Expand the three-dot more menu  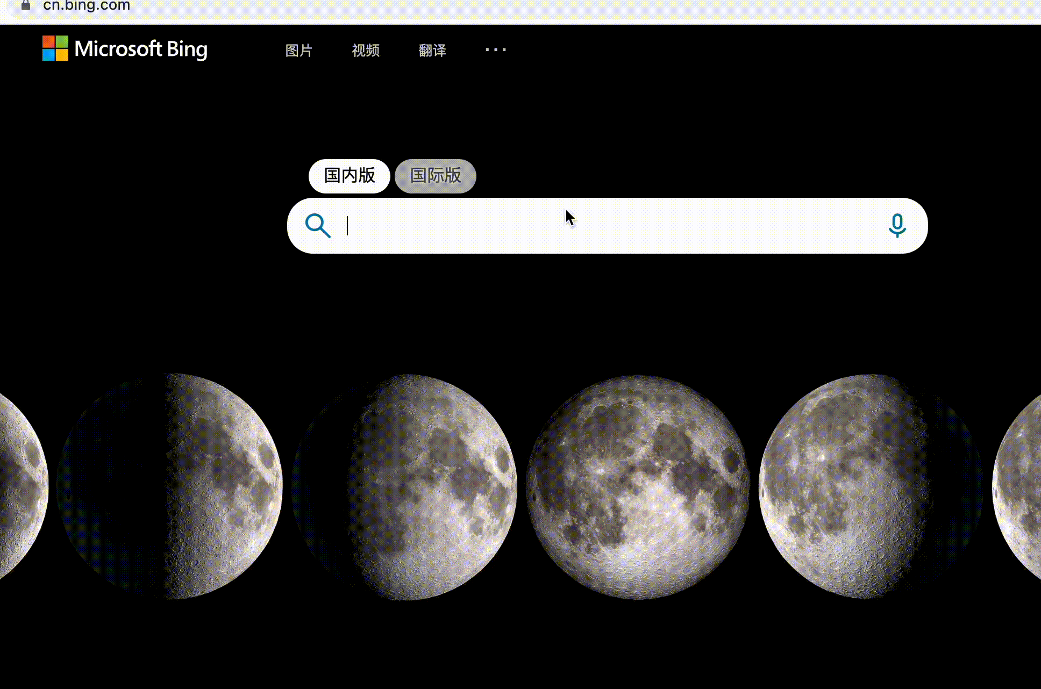point(496,50)
